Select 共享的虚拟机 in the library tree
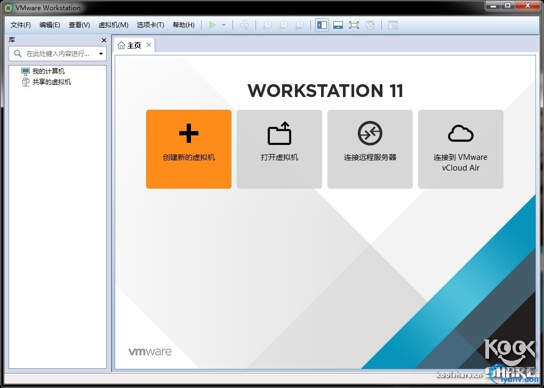Screen dimensions: 544x388 pyautogui.click(x=46, y=82)
